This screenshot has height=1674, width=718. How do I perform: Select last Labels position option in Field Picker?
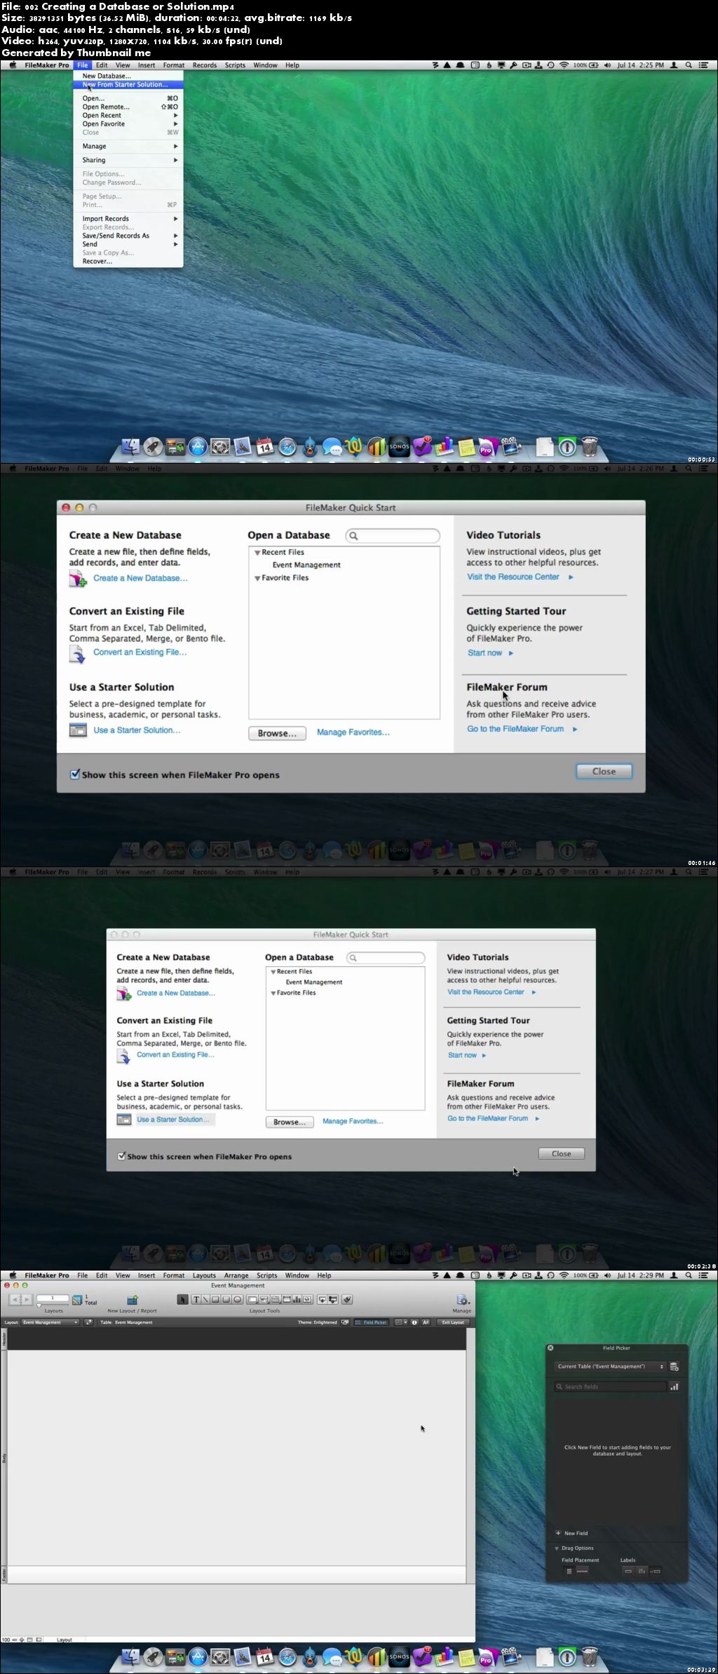[655, 1571]
